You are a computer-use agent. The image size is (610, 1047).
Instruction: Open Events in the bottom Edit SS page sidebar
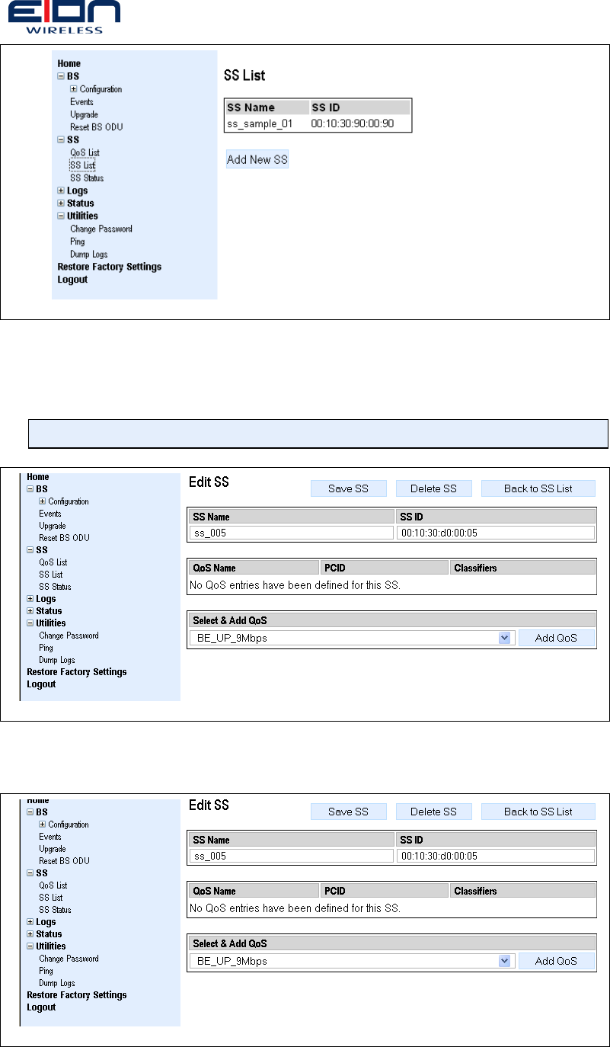pyautogui.click(x=50, y=837)
